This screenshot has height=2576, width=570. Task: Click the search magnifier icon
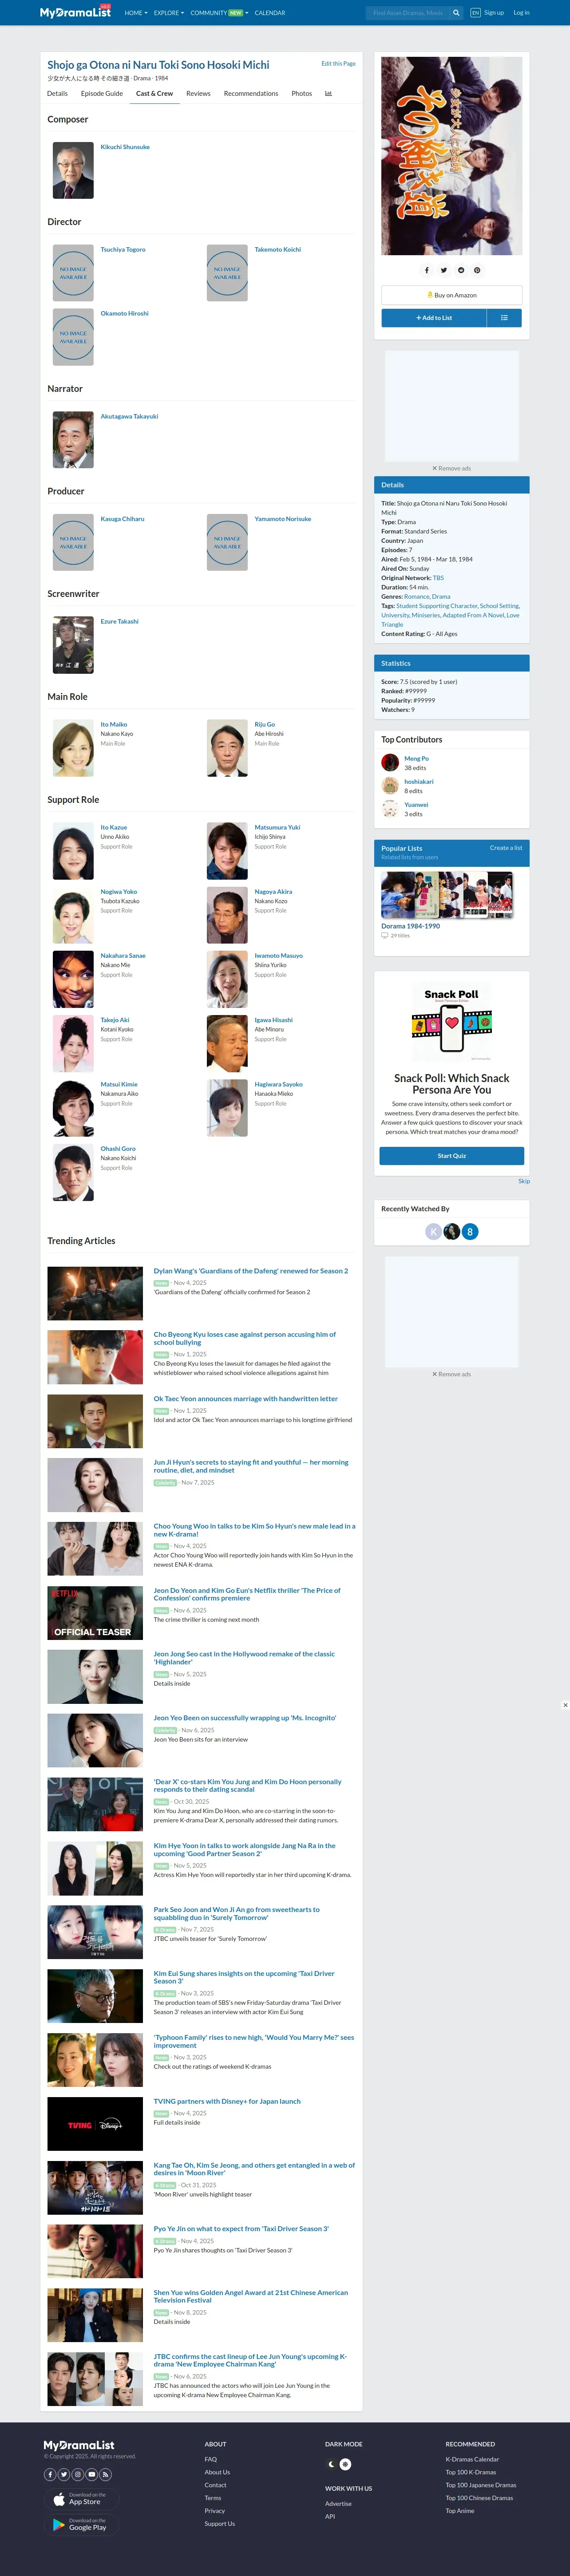pyautogui.click(x=456, y=13)
